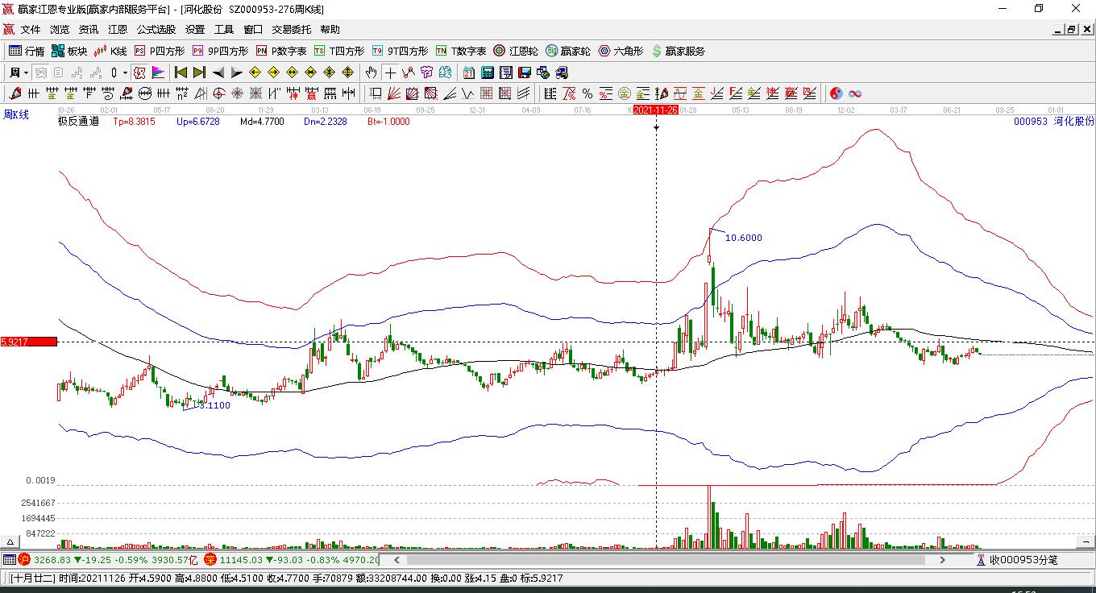
Task: Click the hourglass icon beside 收000953分笔
Action: [x=981, y=559]
